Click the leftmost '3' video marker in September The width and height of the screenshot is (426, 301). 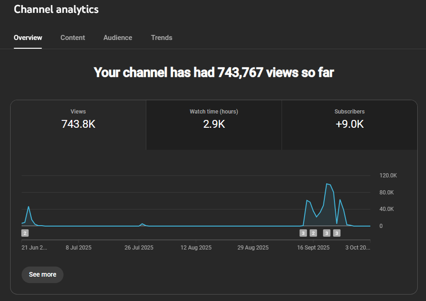(x=303, y=233)
